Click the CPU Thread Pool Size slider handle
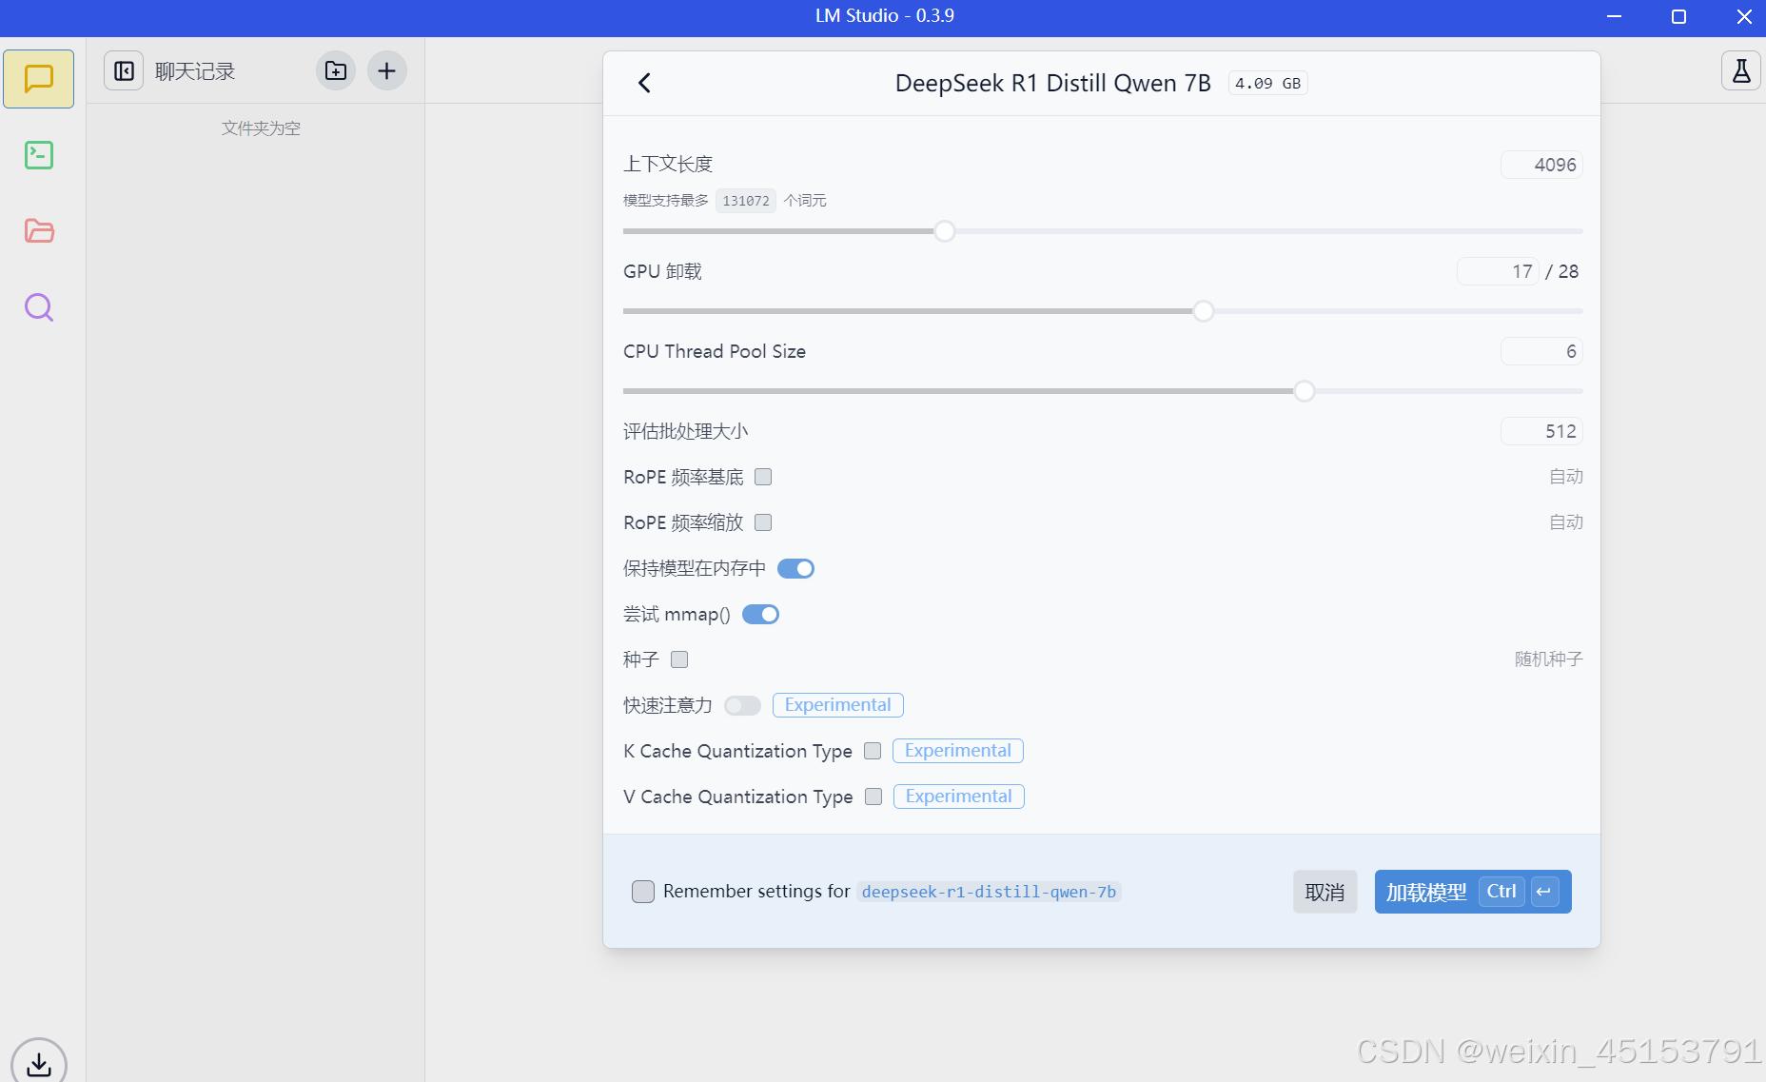Image resolution: width=1766 pixels, height=1082 pixels. click(1305, 391)
